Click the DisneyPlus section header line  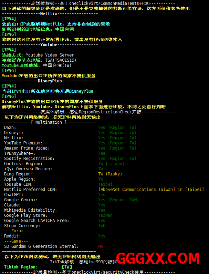click(50, 81)
